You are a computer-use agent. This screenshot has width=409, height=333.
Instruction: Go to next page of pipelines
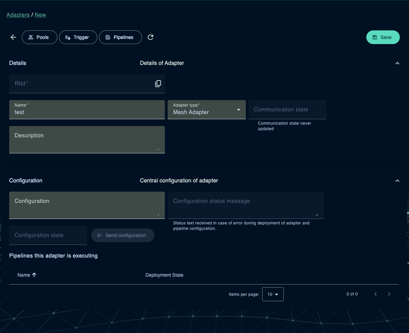pyautogui.click(x=389, y=294)
